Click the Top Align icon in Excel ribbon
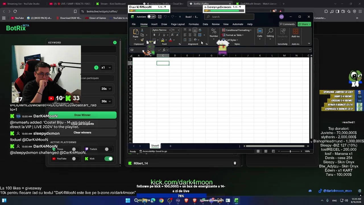This screenshot has width=364, height=205. [185, 30]
